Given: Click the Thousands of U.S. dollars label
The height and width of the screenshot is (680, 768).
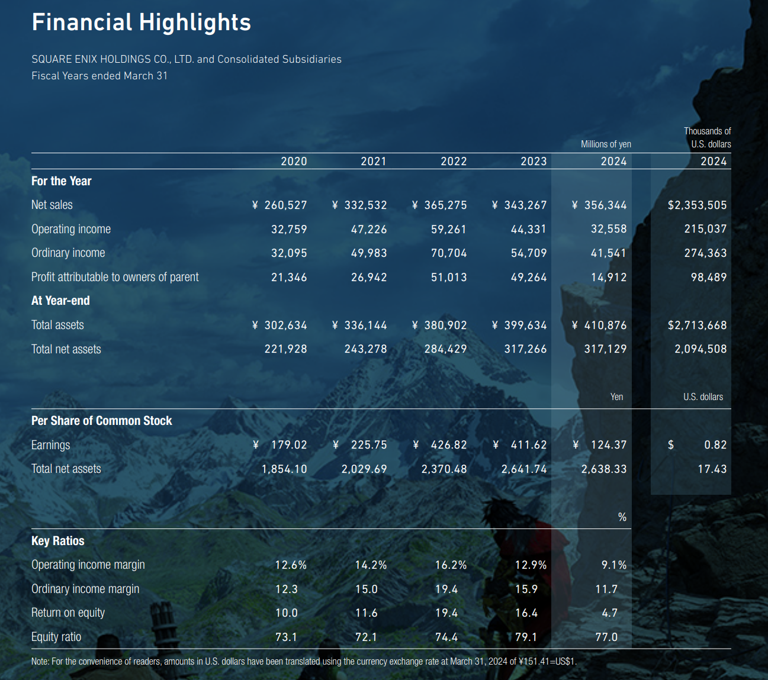Looking at the screenshot, I should tap(708, 137).
